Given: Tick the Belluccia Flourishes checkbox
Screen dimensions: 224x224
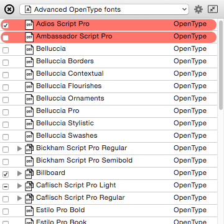Looking at the screenshot, I should click(x=6, y=87).
